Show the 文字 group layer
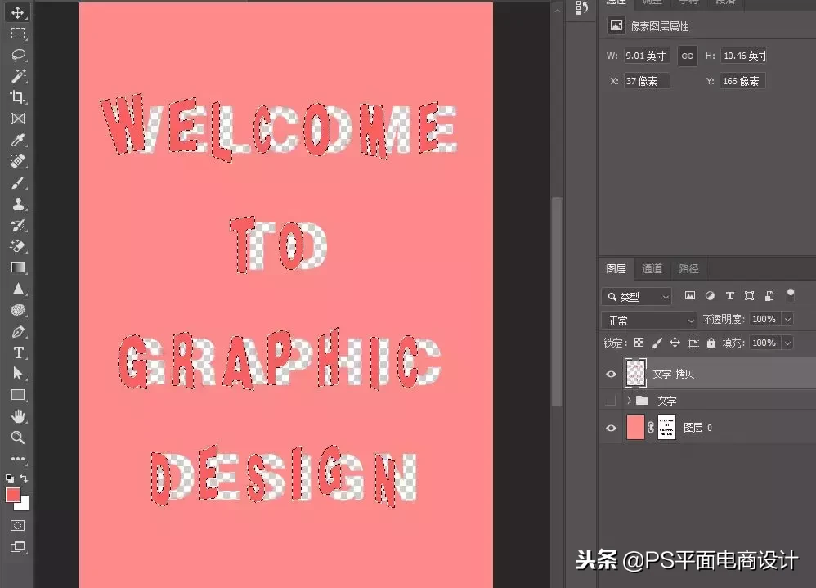This screenshot has width=816, height=588. (611, 401)
